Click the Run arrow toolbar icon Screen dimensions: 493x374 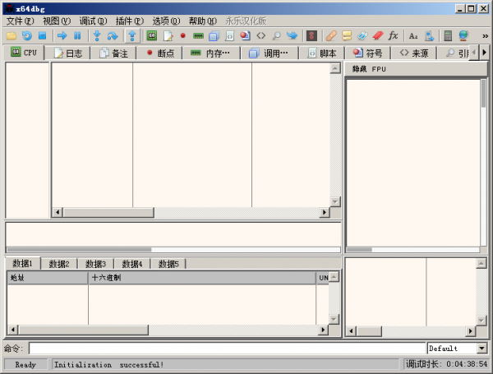coord(62,35)
